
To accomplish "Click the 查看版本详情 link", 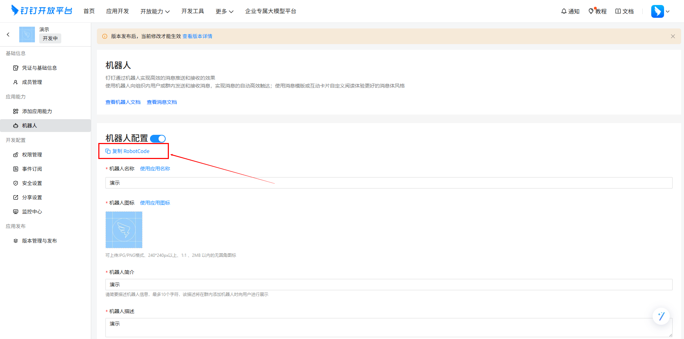I will (x=197, y=36).
